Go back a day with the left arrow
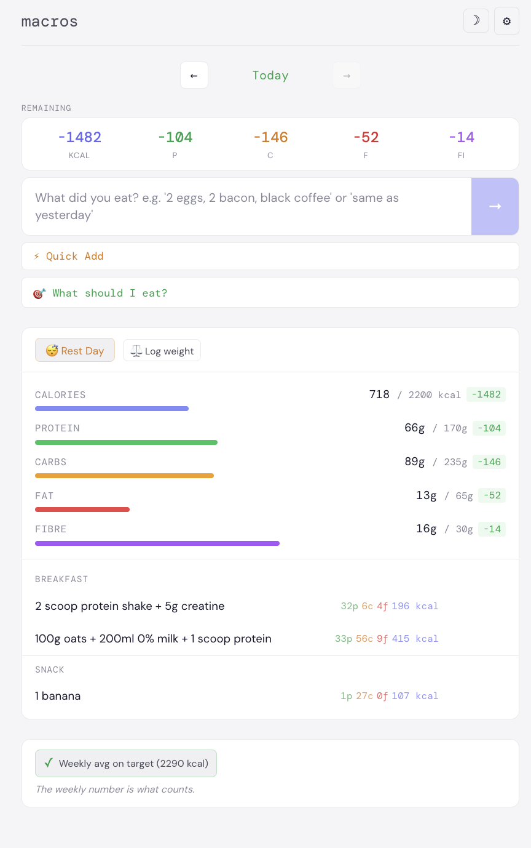Screen dimensions: 531x848 click(194, 75)
